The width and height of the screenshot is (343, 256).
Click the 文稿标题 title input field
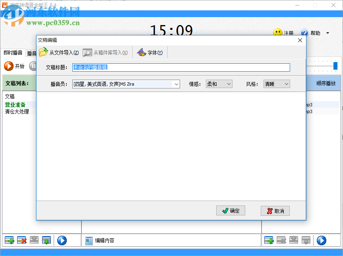(x=179, y=68)
